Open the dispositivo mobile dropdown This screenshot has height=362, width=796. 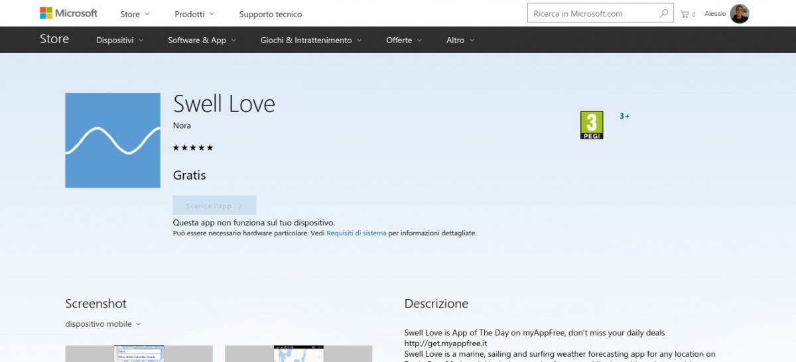(103, 324)
